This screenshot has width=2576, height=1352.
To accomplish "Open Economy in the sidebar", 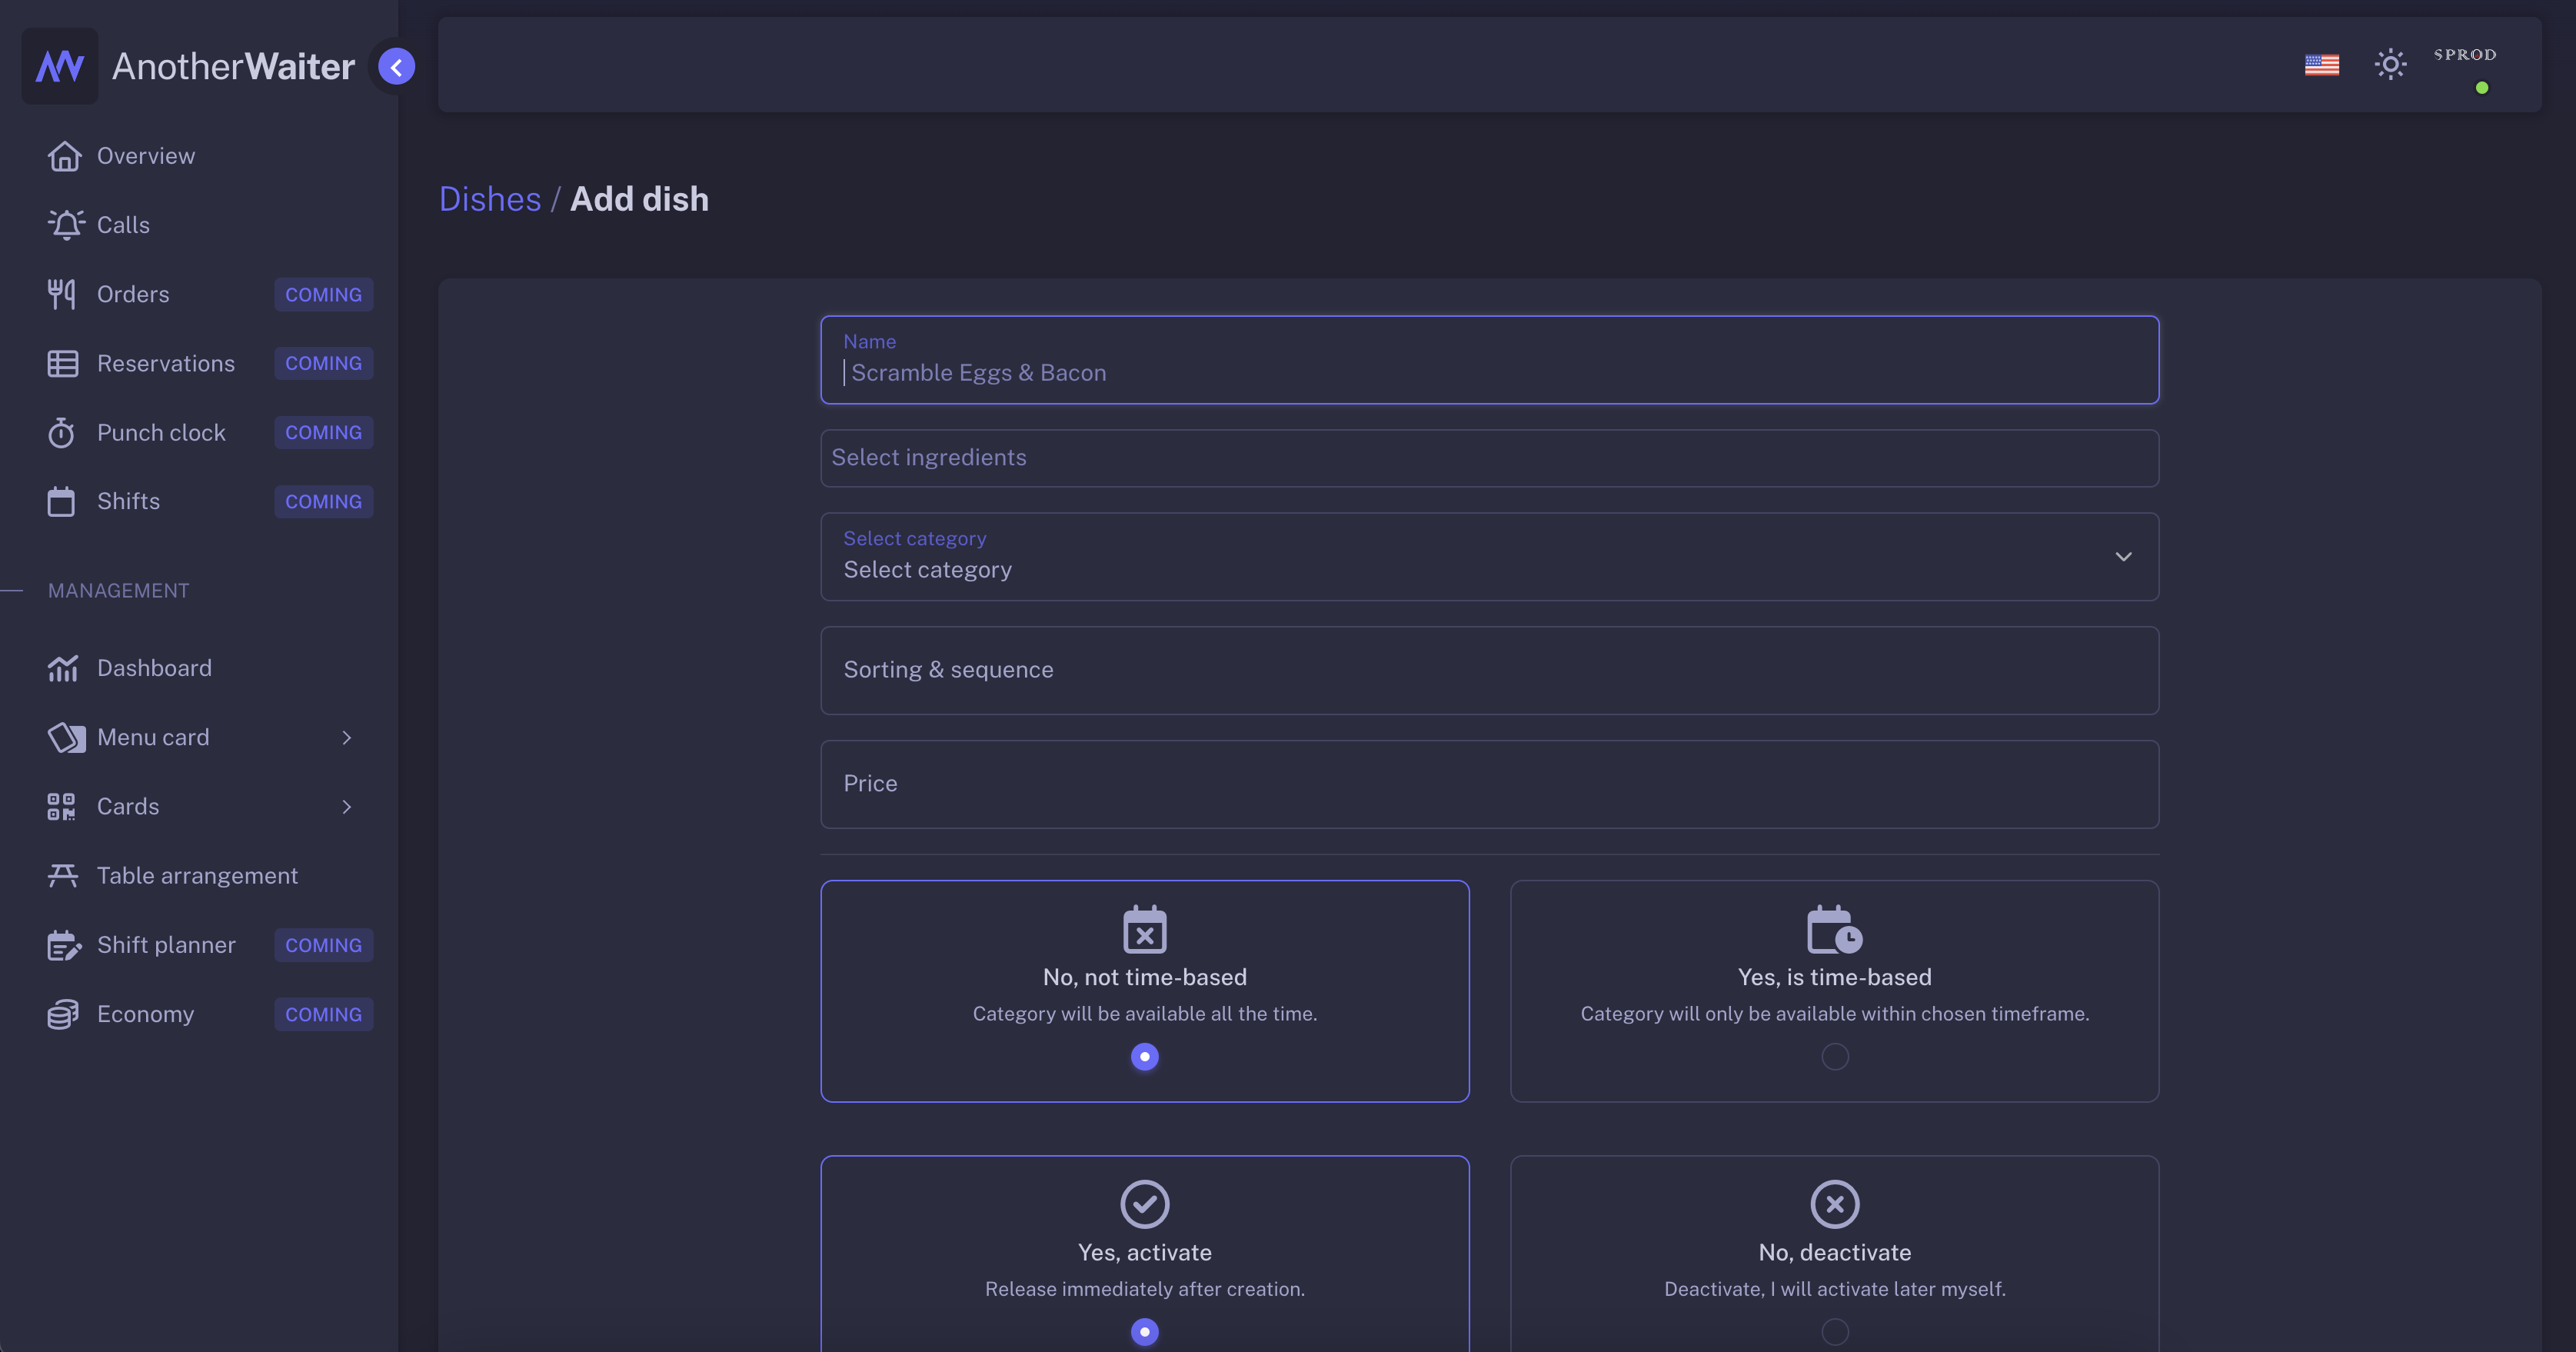I will coord(145,1015).
